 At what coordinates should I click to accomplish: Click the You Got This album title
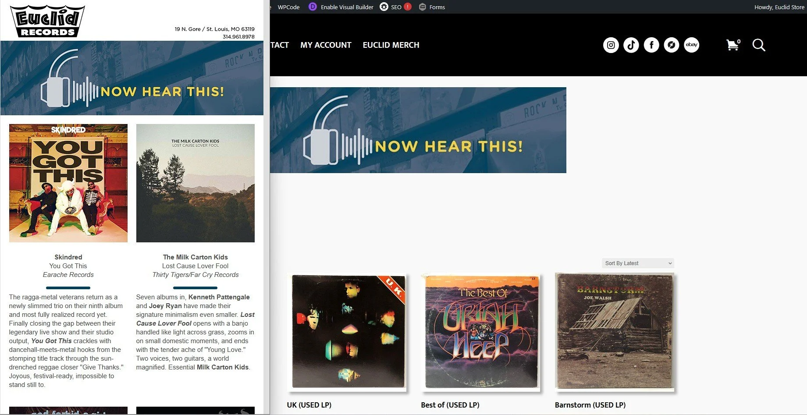coord(68,266)
